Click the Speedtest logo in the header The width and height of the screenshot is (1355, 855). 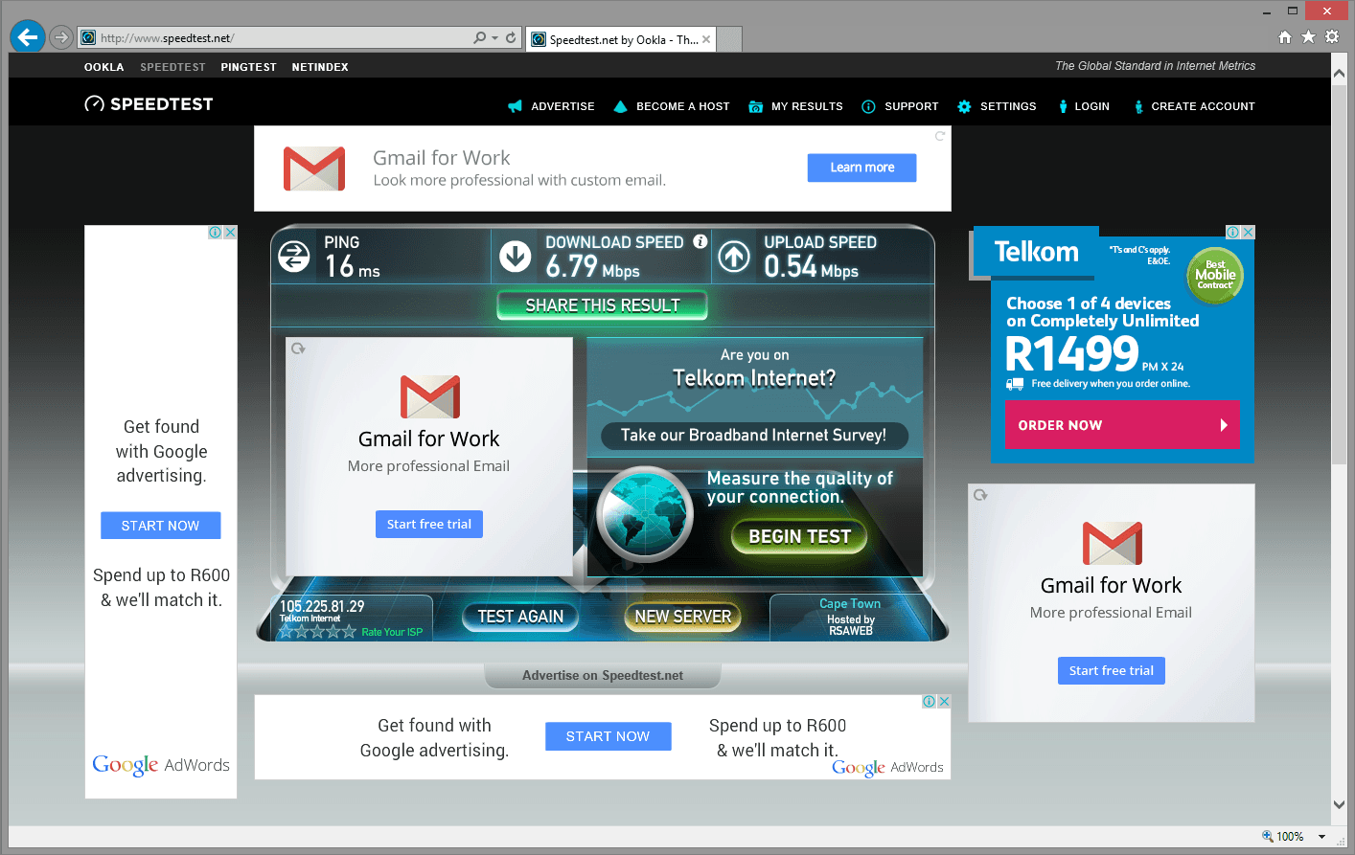tap(149, 104)
